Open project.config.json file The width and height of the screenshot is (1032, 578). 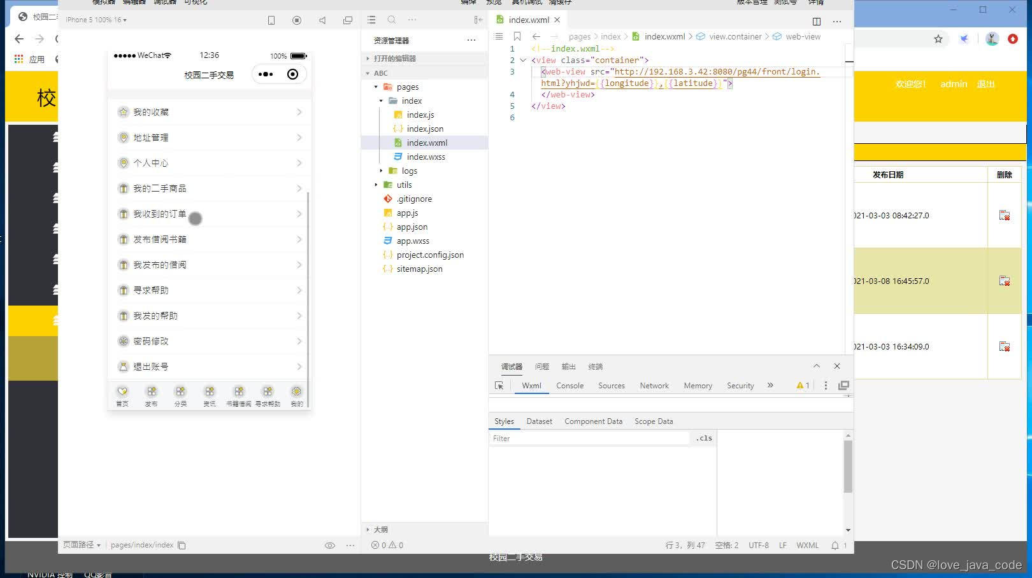[x=430, y=255]
